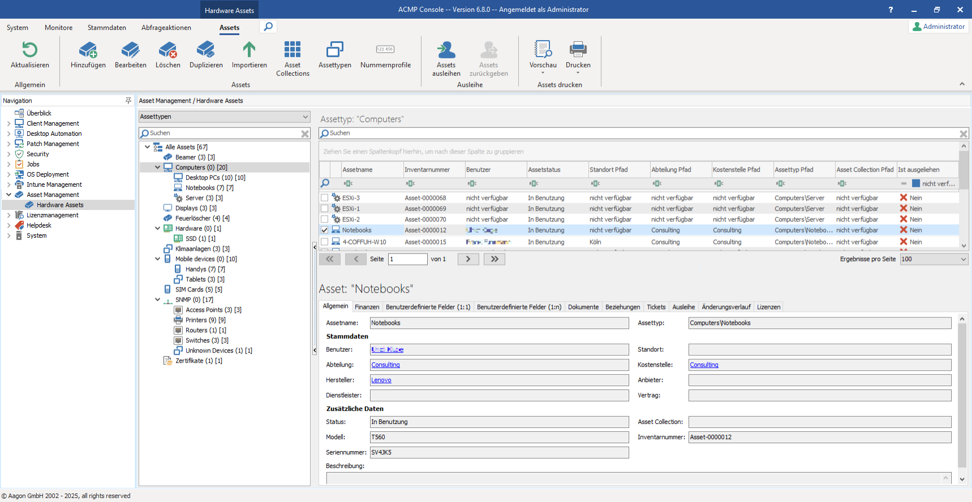Click the Löschen asset icon
Screen dimensions: 972x502
[x=167, y=50]
